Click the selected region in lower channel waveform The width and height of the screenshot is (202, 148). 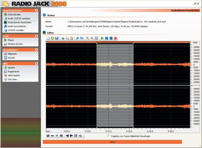[115, 106]
